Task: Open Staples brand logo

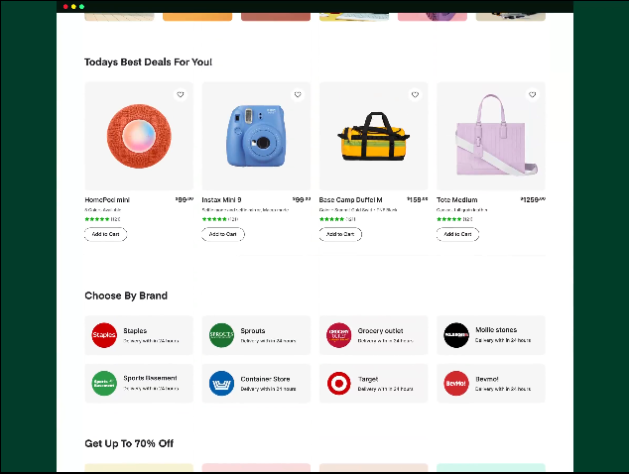Action: (104, 335)
